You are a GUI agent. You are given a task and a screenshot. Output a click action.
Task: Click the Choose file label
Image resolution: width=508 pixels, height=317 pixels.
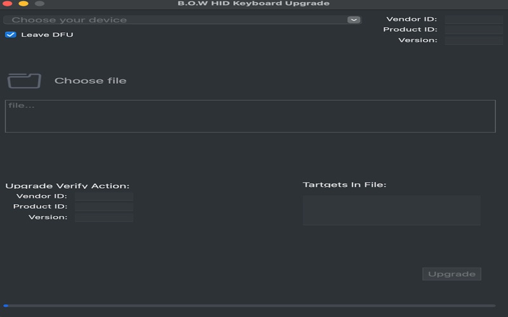coord(90,81)
